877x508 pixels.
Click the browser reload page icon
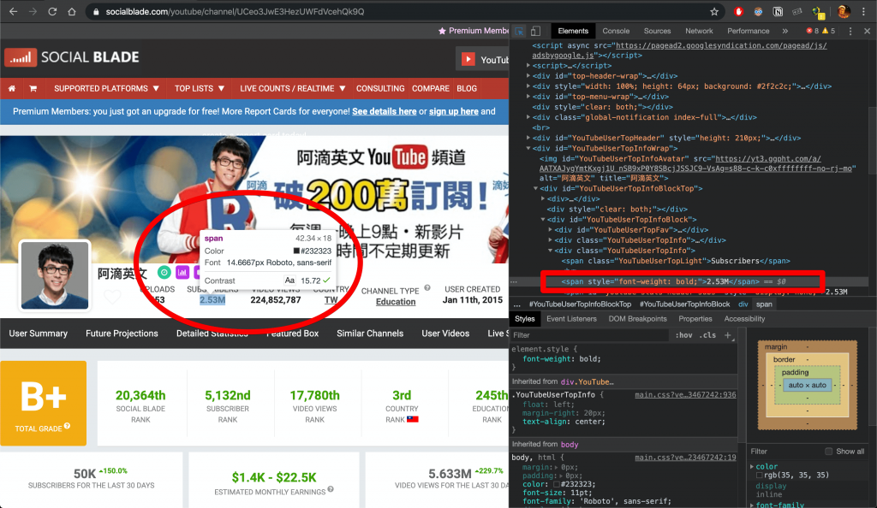click(x=52, y=11)
